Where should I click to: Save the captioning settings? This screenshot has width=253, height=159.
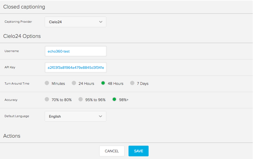coord(138,151)
